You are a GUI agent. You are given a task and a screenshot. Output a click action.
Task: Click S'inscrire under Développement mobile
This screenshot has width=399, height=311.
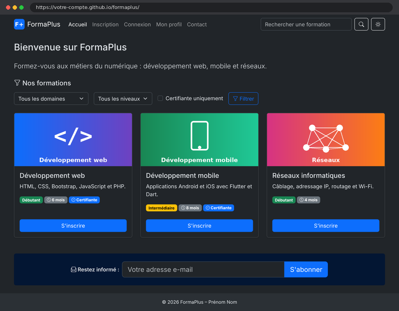(x=199, y=226)
